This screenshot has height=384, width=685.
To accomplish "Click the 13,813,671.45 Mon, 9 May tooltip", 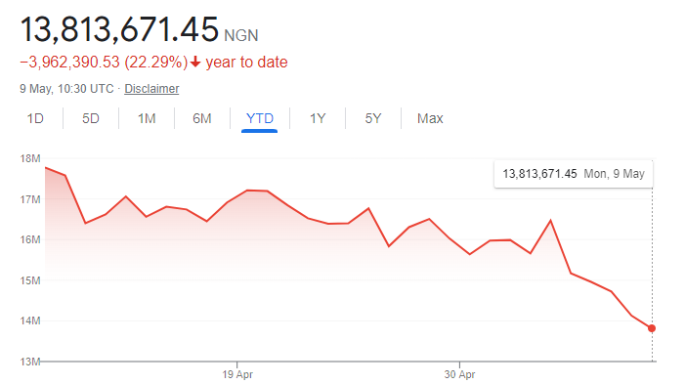I will (x=574, y=174).
